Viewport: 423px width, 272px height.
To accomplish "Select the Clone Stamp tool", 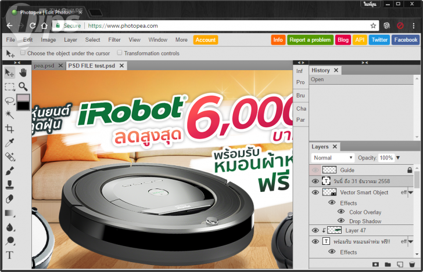I will coord(10,185).
